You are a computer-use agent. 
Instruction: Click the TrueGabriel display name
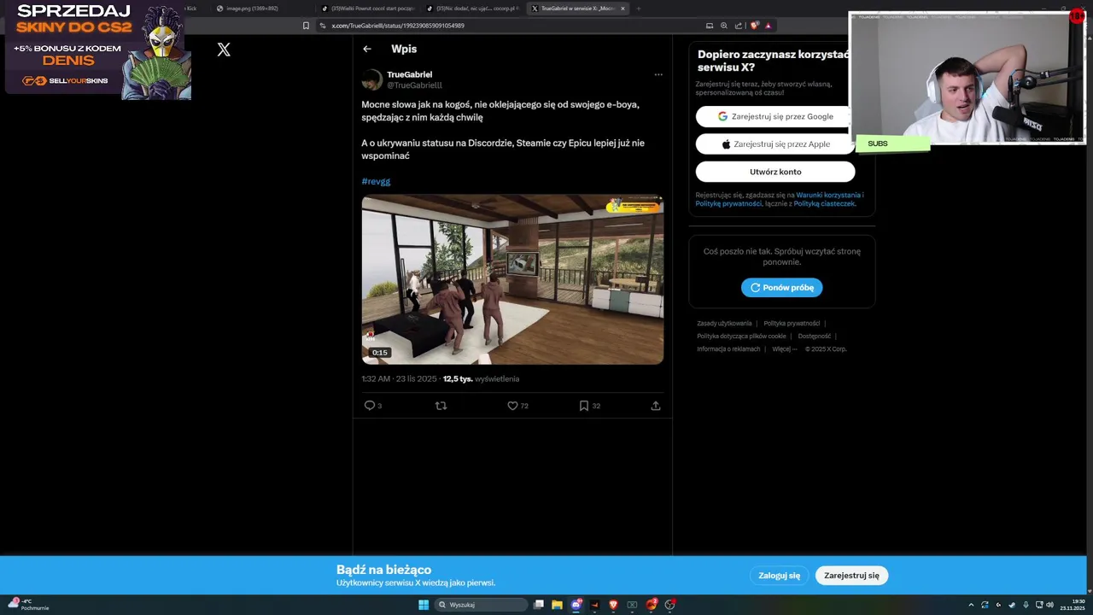409,74
